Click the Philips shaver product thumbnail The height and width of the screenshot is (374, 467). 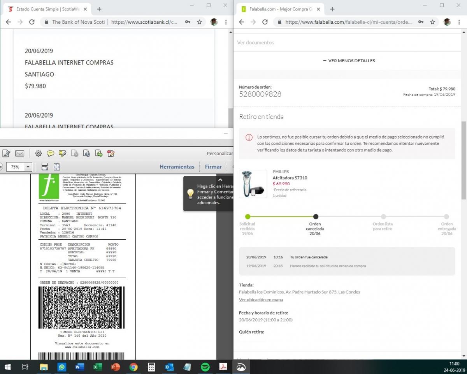click(x=253, y=184)
